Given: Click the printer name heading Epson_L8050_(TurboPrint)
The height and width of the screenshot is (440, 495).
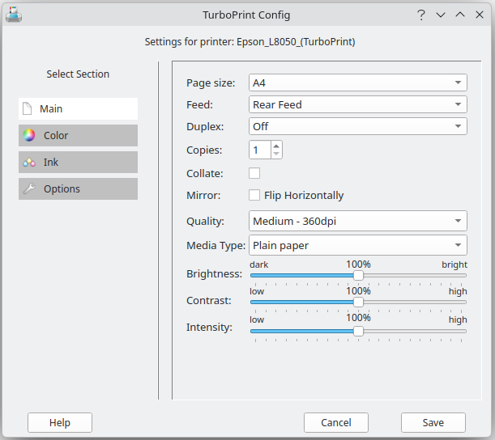Looking at the screenshot, I should tap(296, 42).
